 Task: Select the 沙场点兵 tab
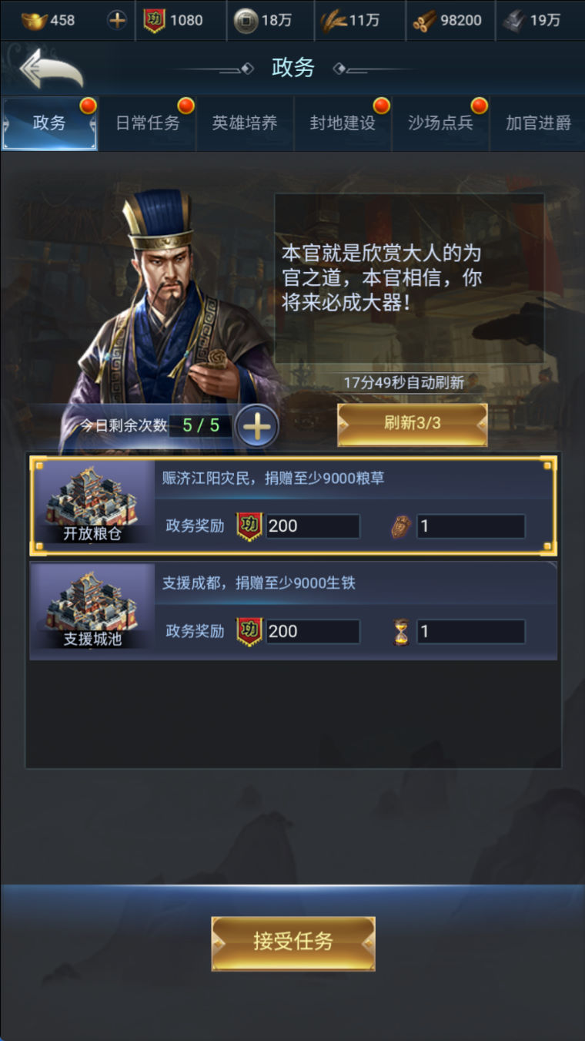click(440, 123)
